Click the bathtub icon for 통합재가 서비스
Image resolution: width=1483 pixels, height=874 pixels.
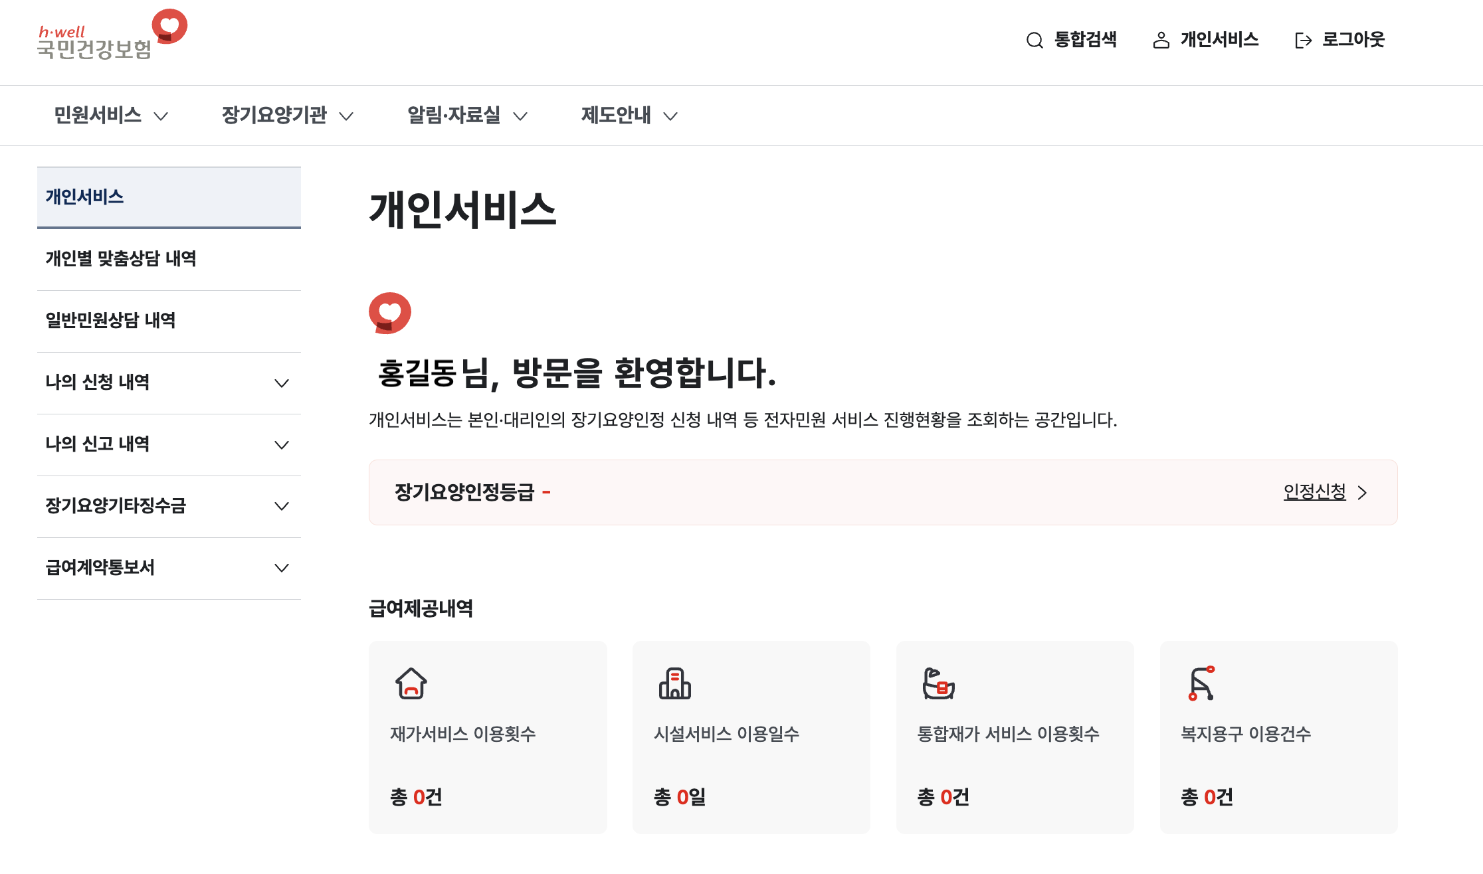tap(939, 683)
